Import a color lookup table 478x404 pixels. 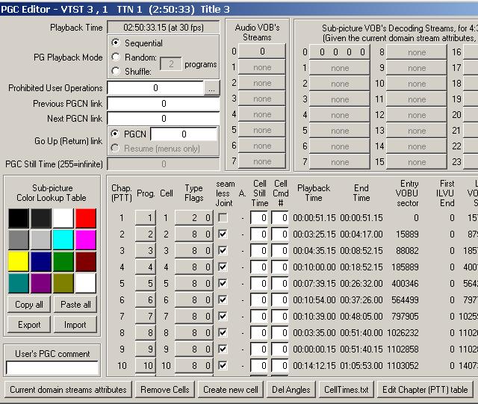coord(75,325)
